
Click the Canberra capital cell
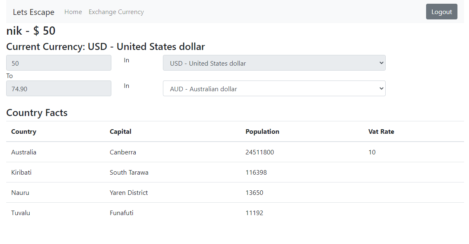pyautogui.click(x=123, y=152)
